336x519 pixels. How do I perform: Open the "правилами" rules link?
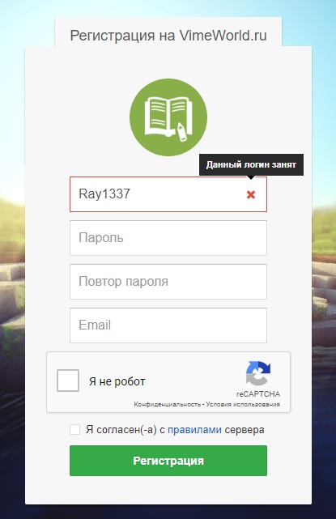(x=194, y=430)
